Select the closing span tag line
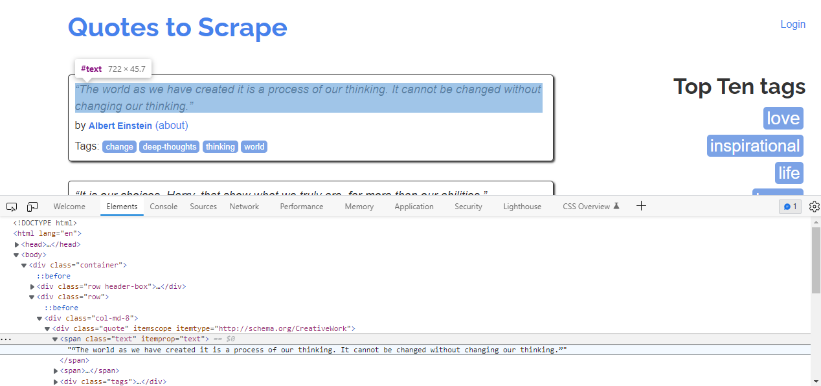 pos(74,360)
